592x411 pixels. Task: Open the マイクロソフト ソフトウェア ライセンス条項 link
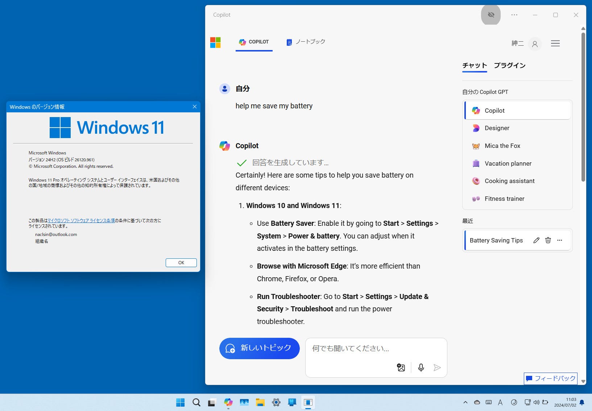click(81, 220)
